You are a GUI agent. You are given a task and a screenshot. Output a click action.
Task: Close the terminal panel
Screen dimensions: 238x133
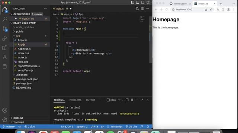148,100
